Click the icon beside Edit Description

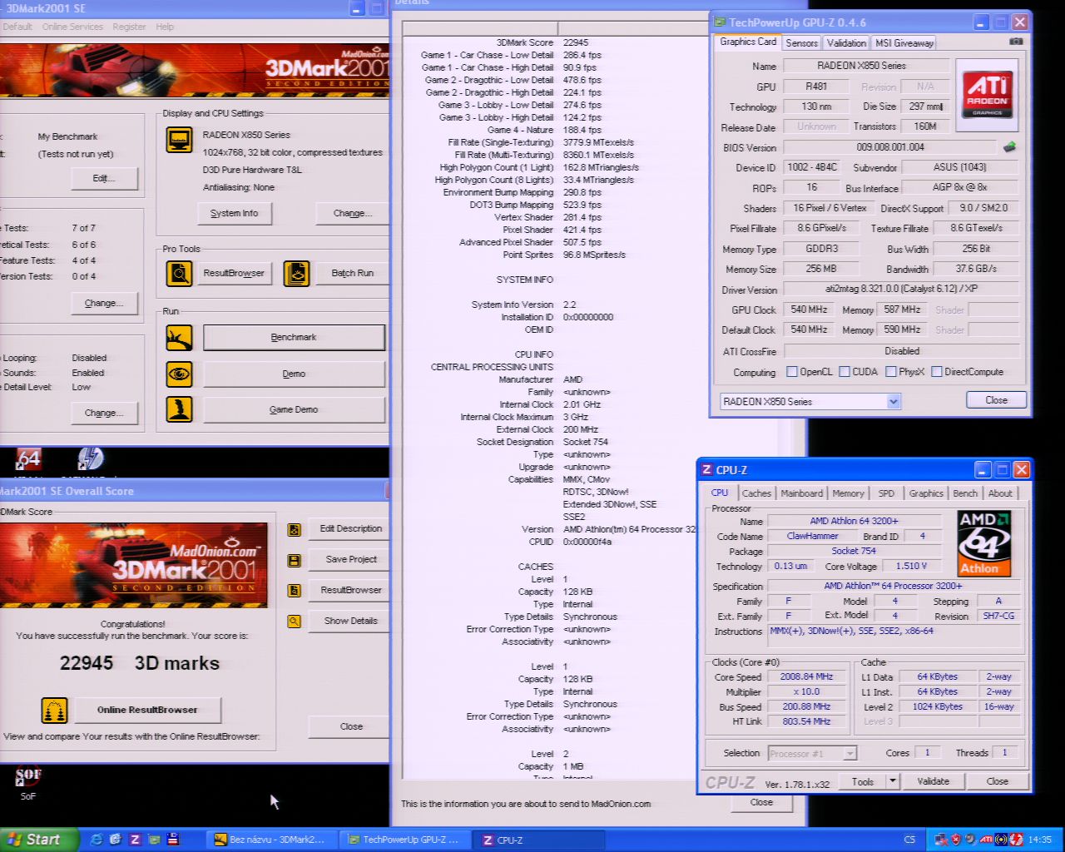click(x=294, y=529)
